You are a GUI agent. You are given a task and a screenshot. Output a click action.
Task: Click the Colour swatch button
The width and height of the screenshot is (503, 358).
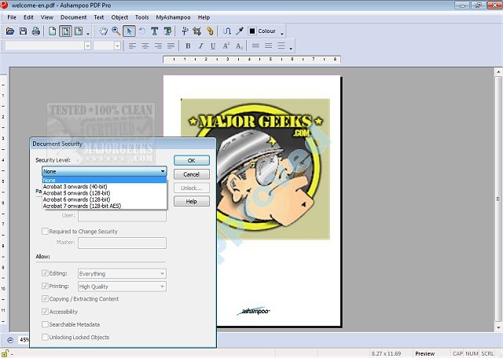click(x=263, y=31)
